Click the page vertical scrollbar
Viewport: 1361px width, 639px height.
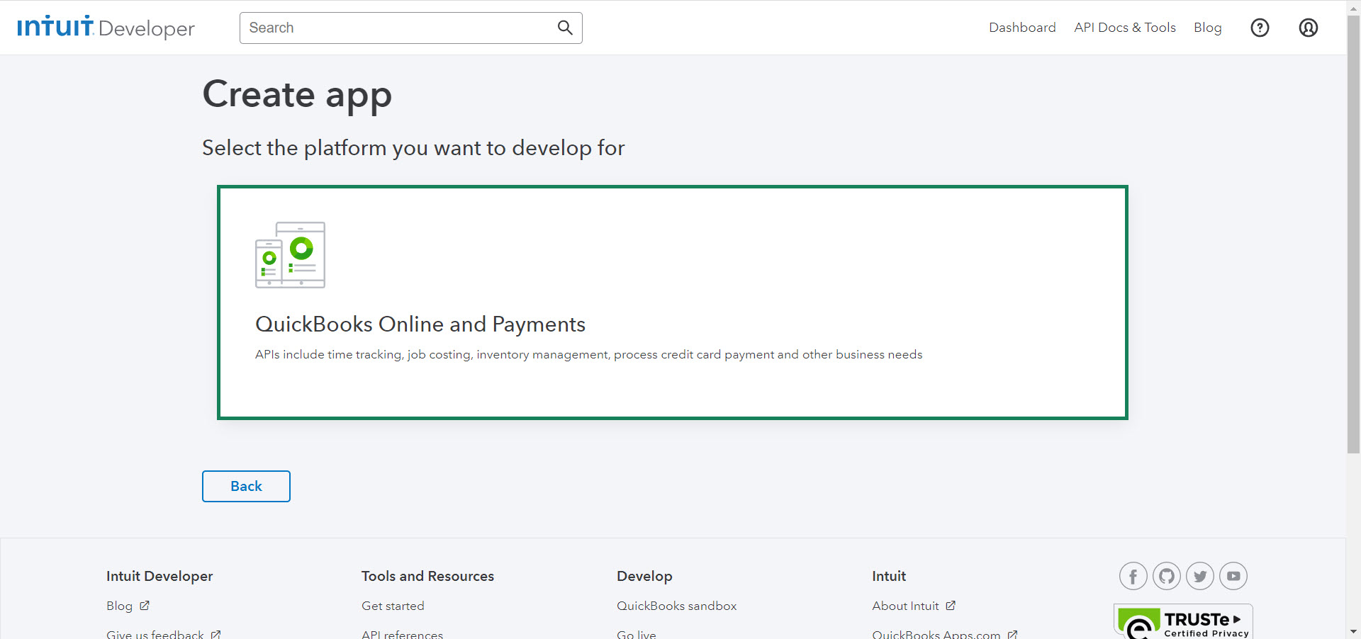tap(1353, 234)
